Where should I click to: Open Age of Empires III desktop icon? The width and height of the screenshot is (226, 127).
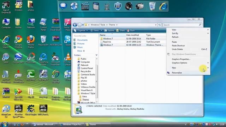[6, 7]
